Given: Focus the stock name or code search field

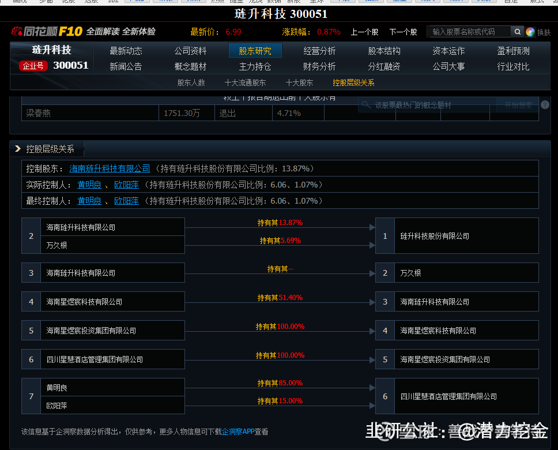Looking at the screenshot, I should pyautogui.click(x=470, y=32).
